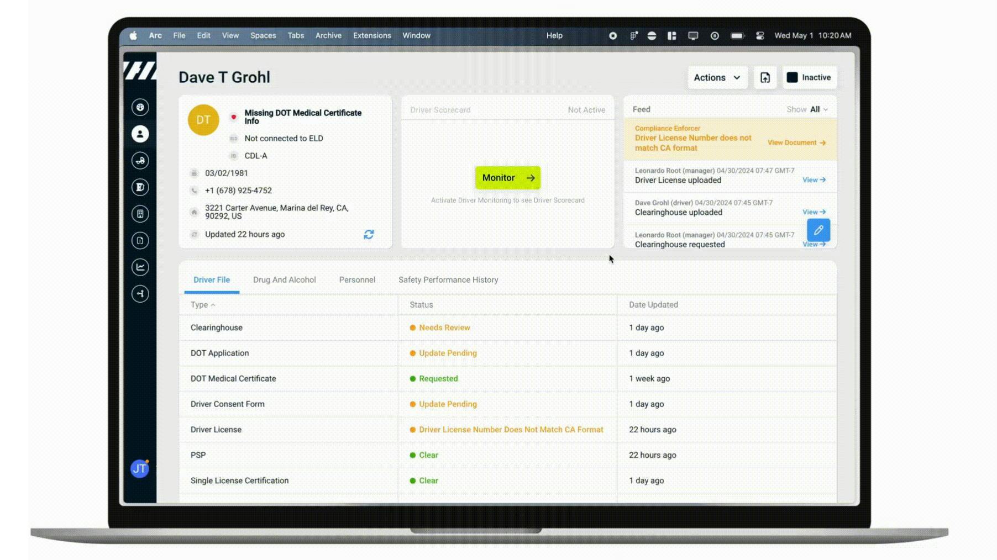The image size is (997, 560).
Task: Open the company building icon in sidebar
Action: click(140, 214)
